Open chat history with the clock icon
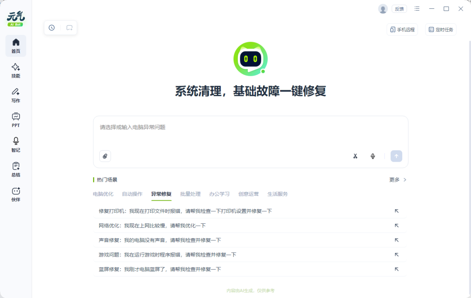 pos(51,27)
